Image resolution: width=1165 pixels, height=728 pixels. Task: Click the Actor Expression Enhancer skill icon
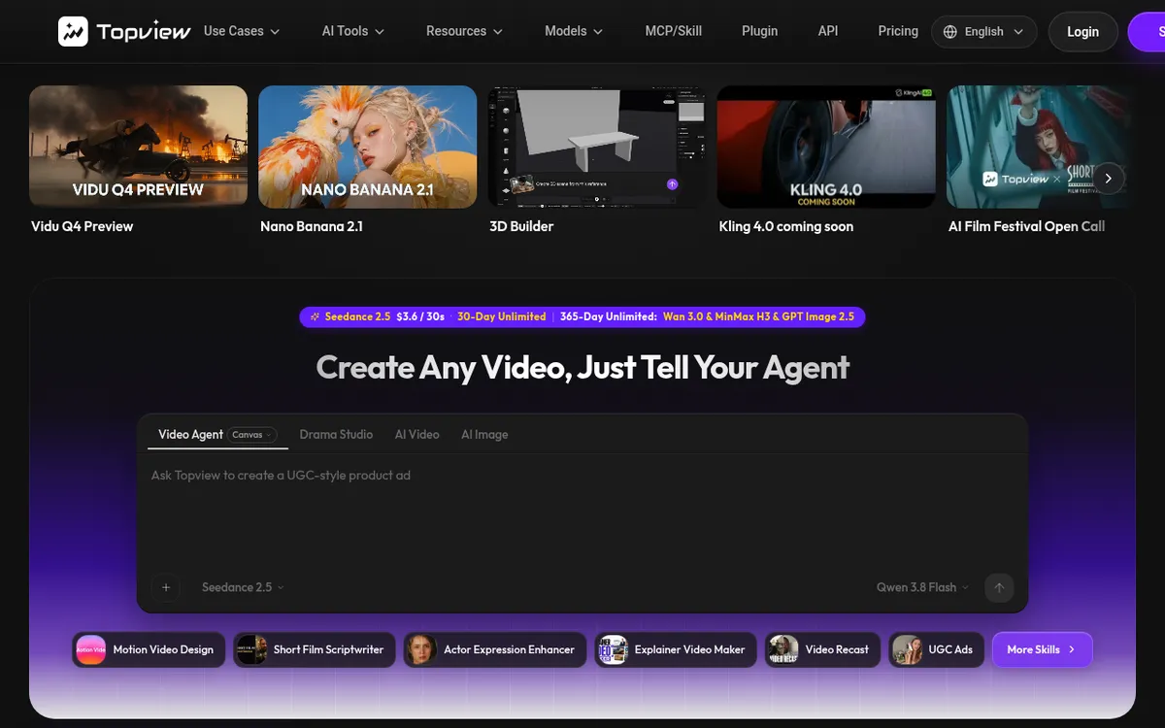pos(421,649)
